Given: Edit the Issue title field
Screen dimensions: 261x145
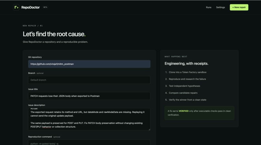Looking at the screenshot, I should [89, 96].
